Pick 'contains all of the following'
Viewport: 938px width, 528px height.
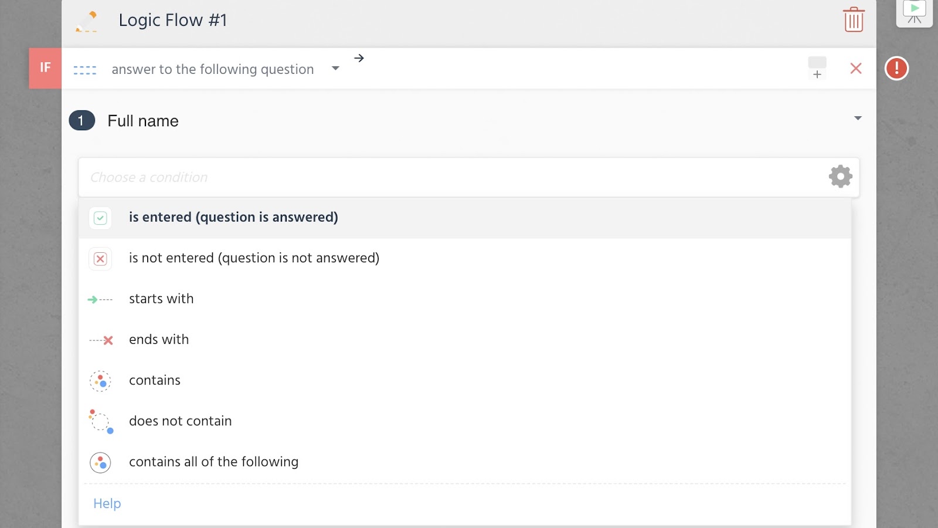click(213, 462)
